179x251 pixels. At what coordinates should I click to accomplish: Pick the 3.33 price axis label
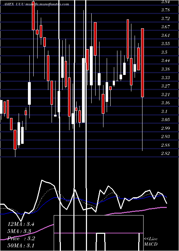coord(165,78)
